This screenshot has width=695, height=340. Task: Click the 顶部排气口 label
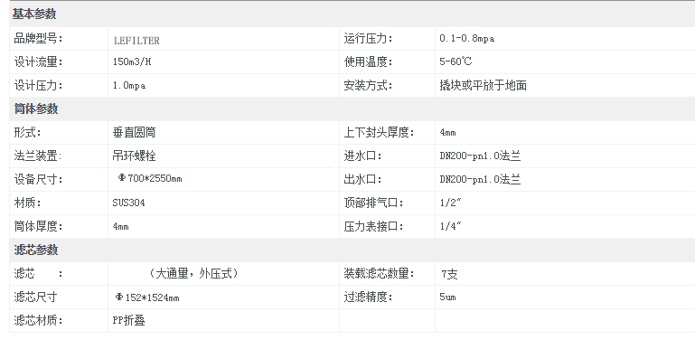click(373, 203)
